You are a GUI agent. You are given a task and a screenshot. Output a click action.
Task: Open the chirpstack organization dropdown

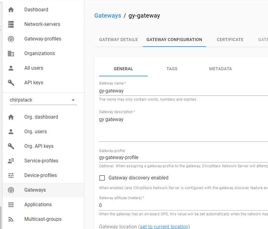tap(43, 100)
